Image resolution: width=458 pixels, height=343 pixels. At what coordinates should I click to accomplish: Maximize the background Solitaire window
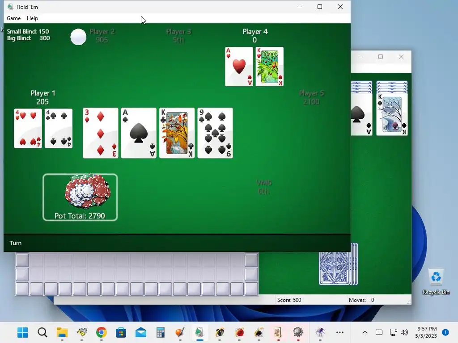coord(381,57)
